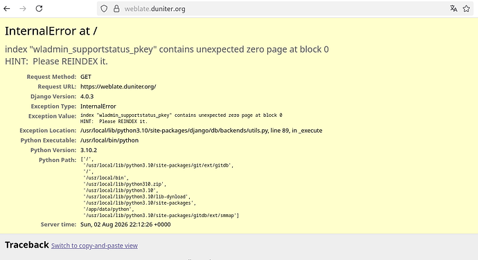Translate the page with the translate icon
Screen dimensions: 478x260
[x=454, y=8]
